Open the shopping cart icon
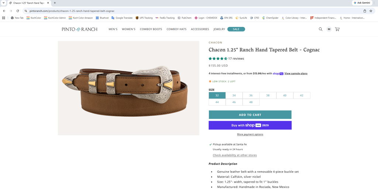Screen dimensions: 378x190 337,29
